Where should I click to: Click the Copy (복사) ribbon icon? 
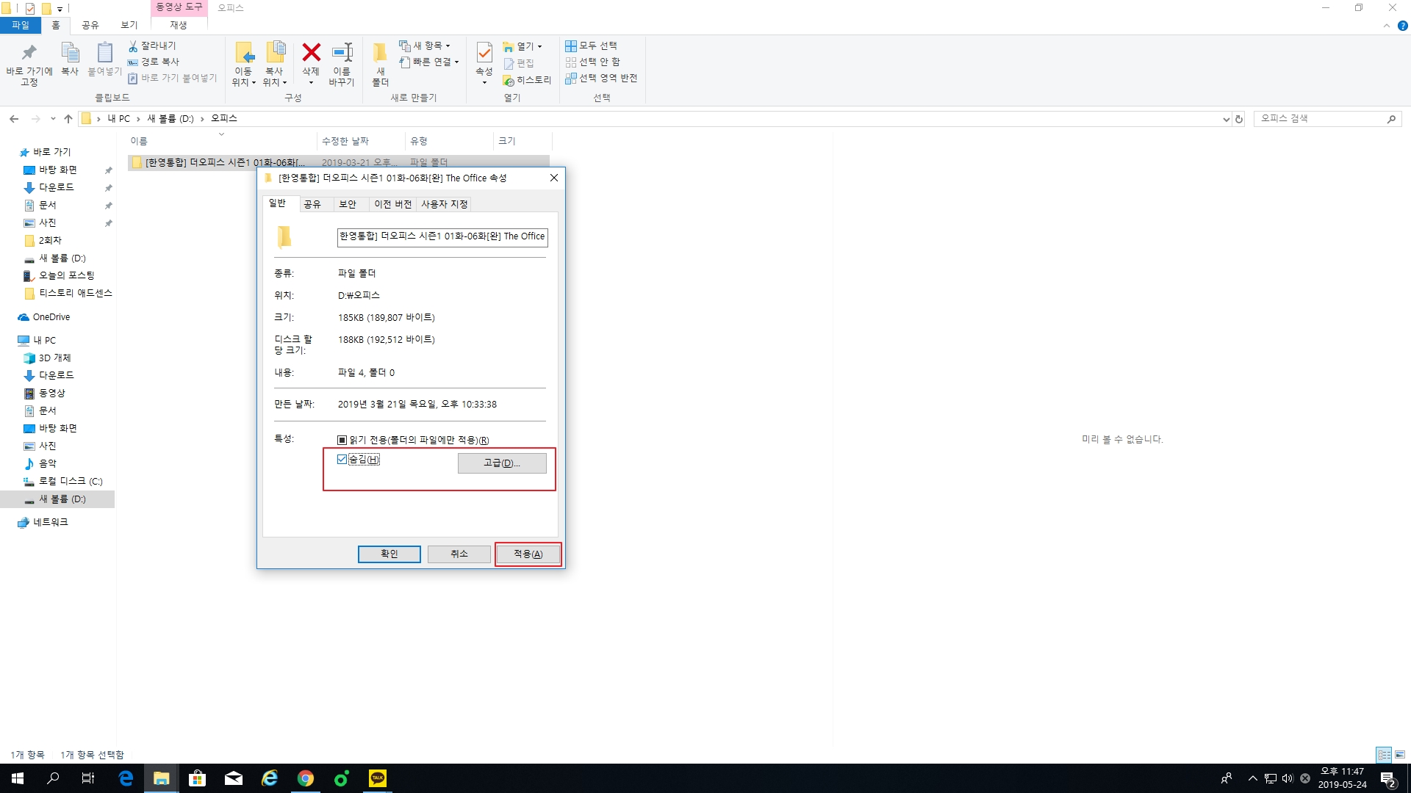pos(70,53)
